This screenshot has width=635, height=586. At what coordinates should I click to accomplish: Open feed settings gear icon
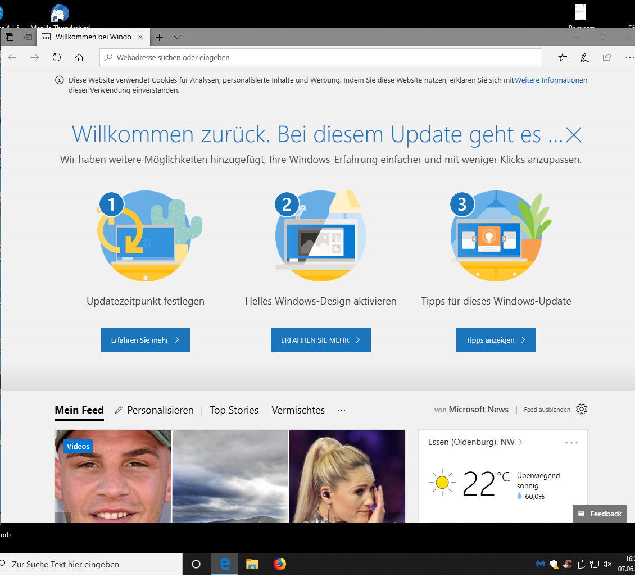point(582,409)
